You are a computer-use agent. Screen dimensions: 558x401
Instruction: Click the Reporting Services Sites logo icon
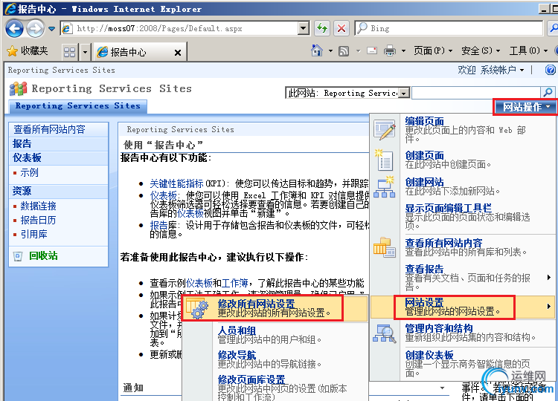tap(18, 89)
